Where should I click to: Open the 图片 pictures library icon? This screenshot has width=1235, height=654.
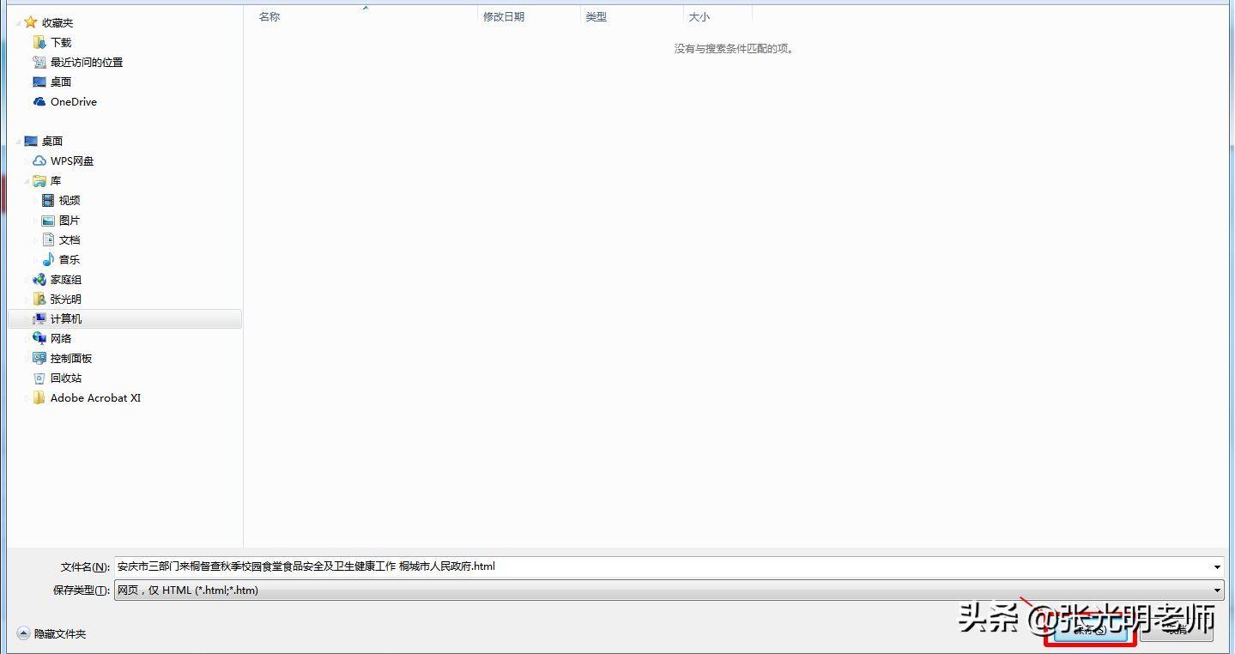tap(48, 220)
